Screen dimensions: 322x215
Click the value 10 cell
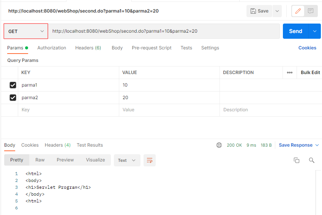169,85
